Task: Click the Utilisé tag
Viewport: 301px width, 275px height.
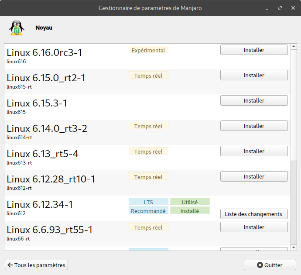Action: pos(190,202)
